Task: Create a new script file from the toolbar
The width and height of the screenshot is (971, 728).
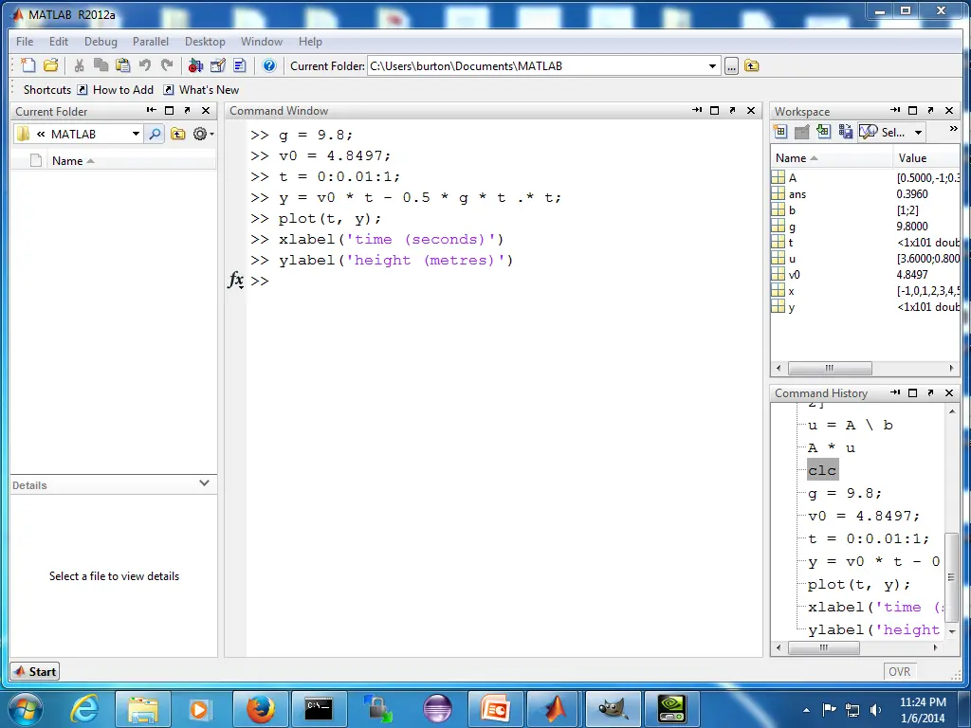Action: (27, 65)
